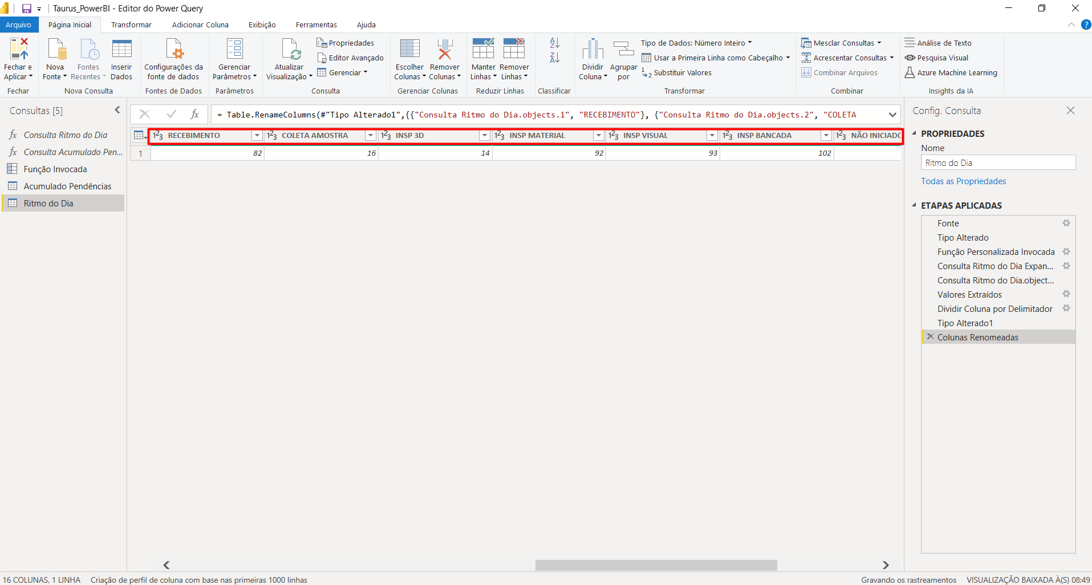This screenshot has width=1092, height=585.
Task: Open Tipo de Dados: Número Inteiro dropdown
Action: coord(696,43)
